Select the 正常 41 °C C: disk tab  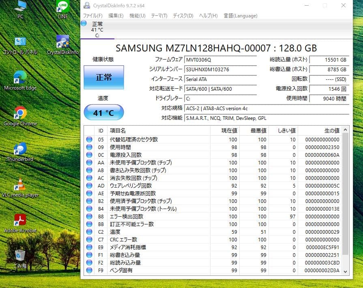(97, 29)
